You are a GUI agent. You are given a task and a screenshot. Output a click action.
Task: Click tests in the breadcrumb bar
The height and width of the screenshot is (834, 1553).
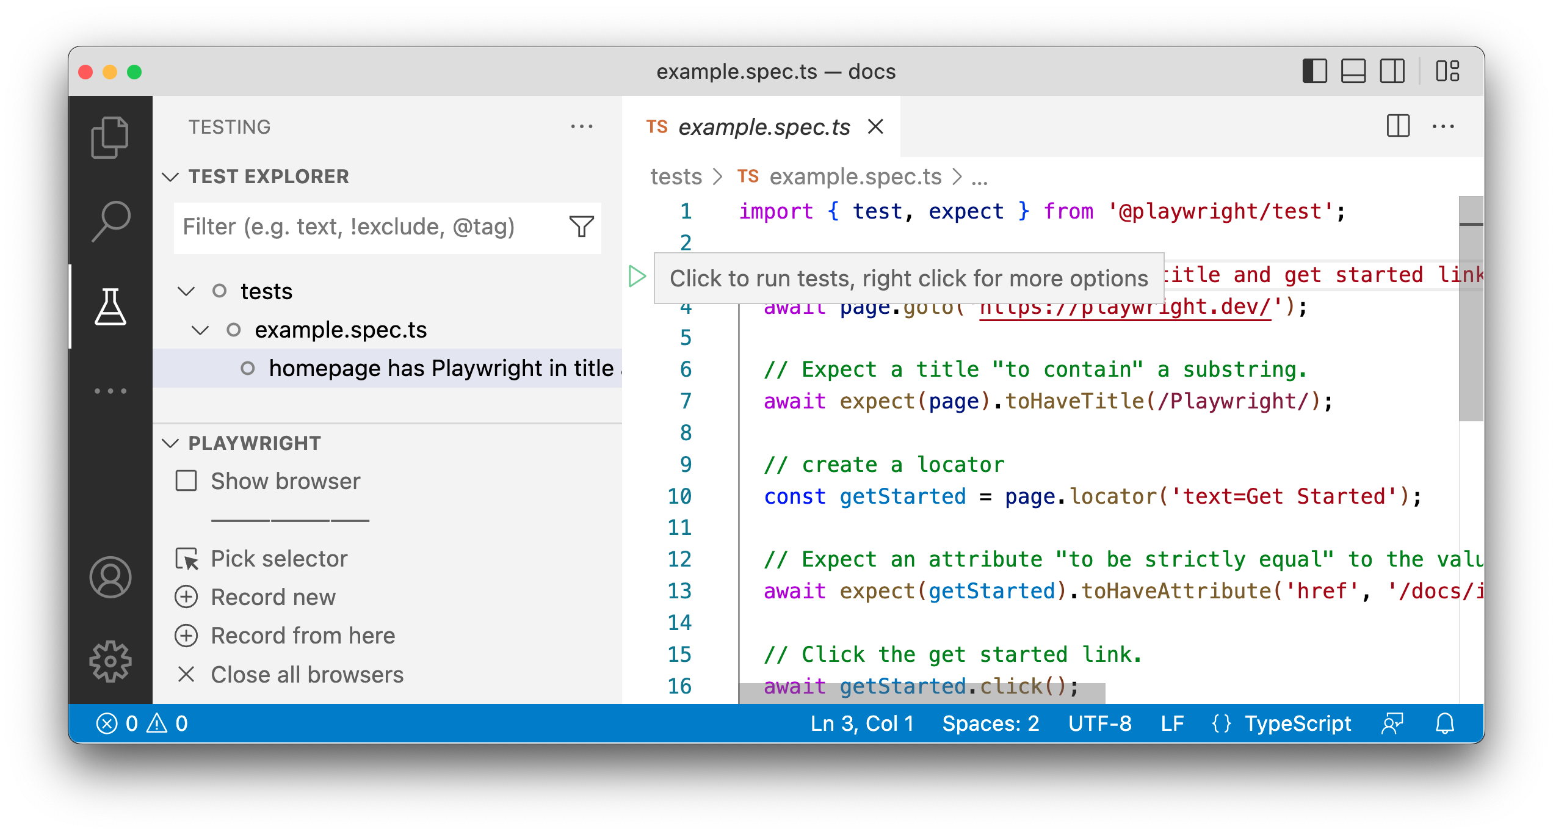[676, 176]
